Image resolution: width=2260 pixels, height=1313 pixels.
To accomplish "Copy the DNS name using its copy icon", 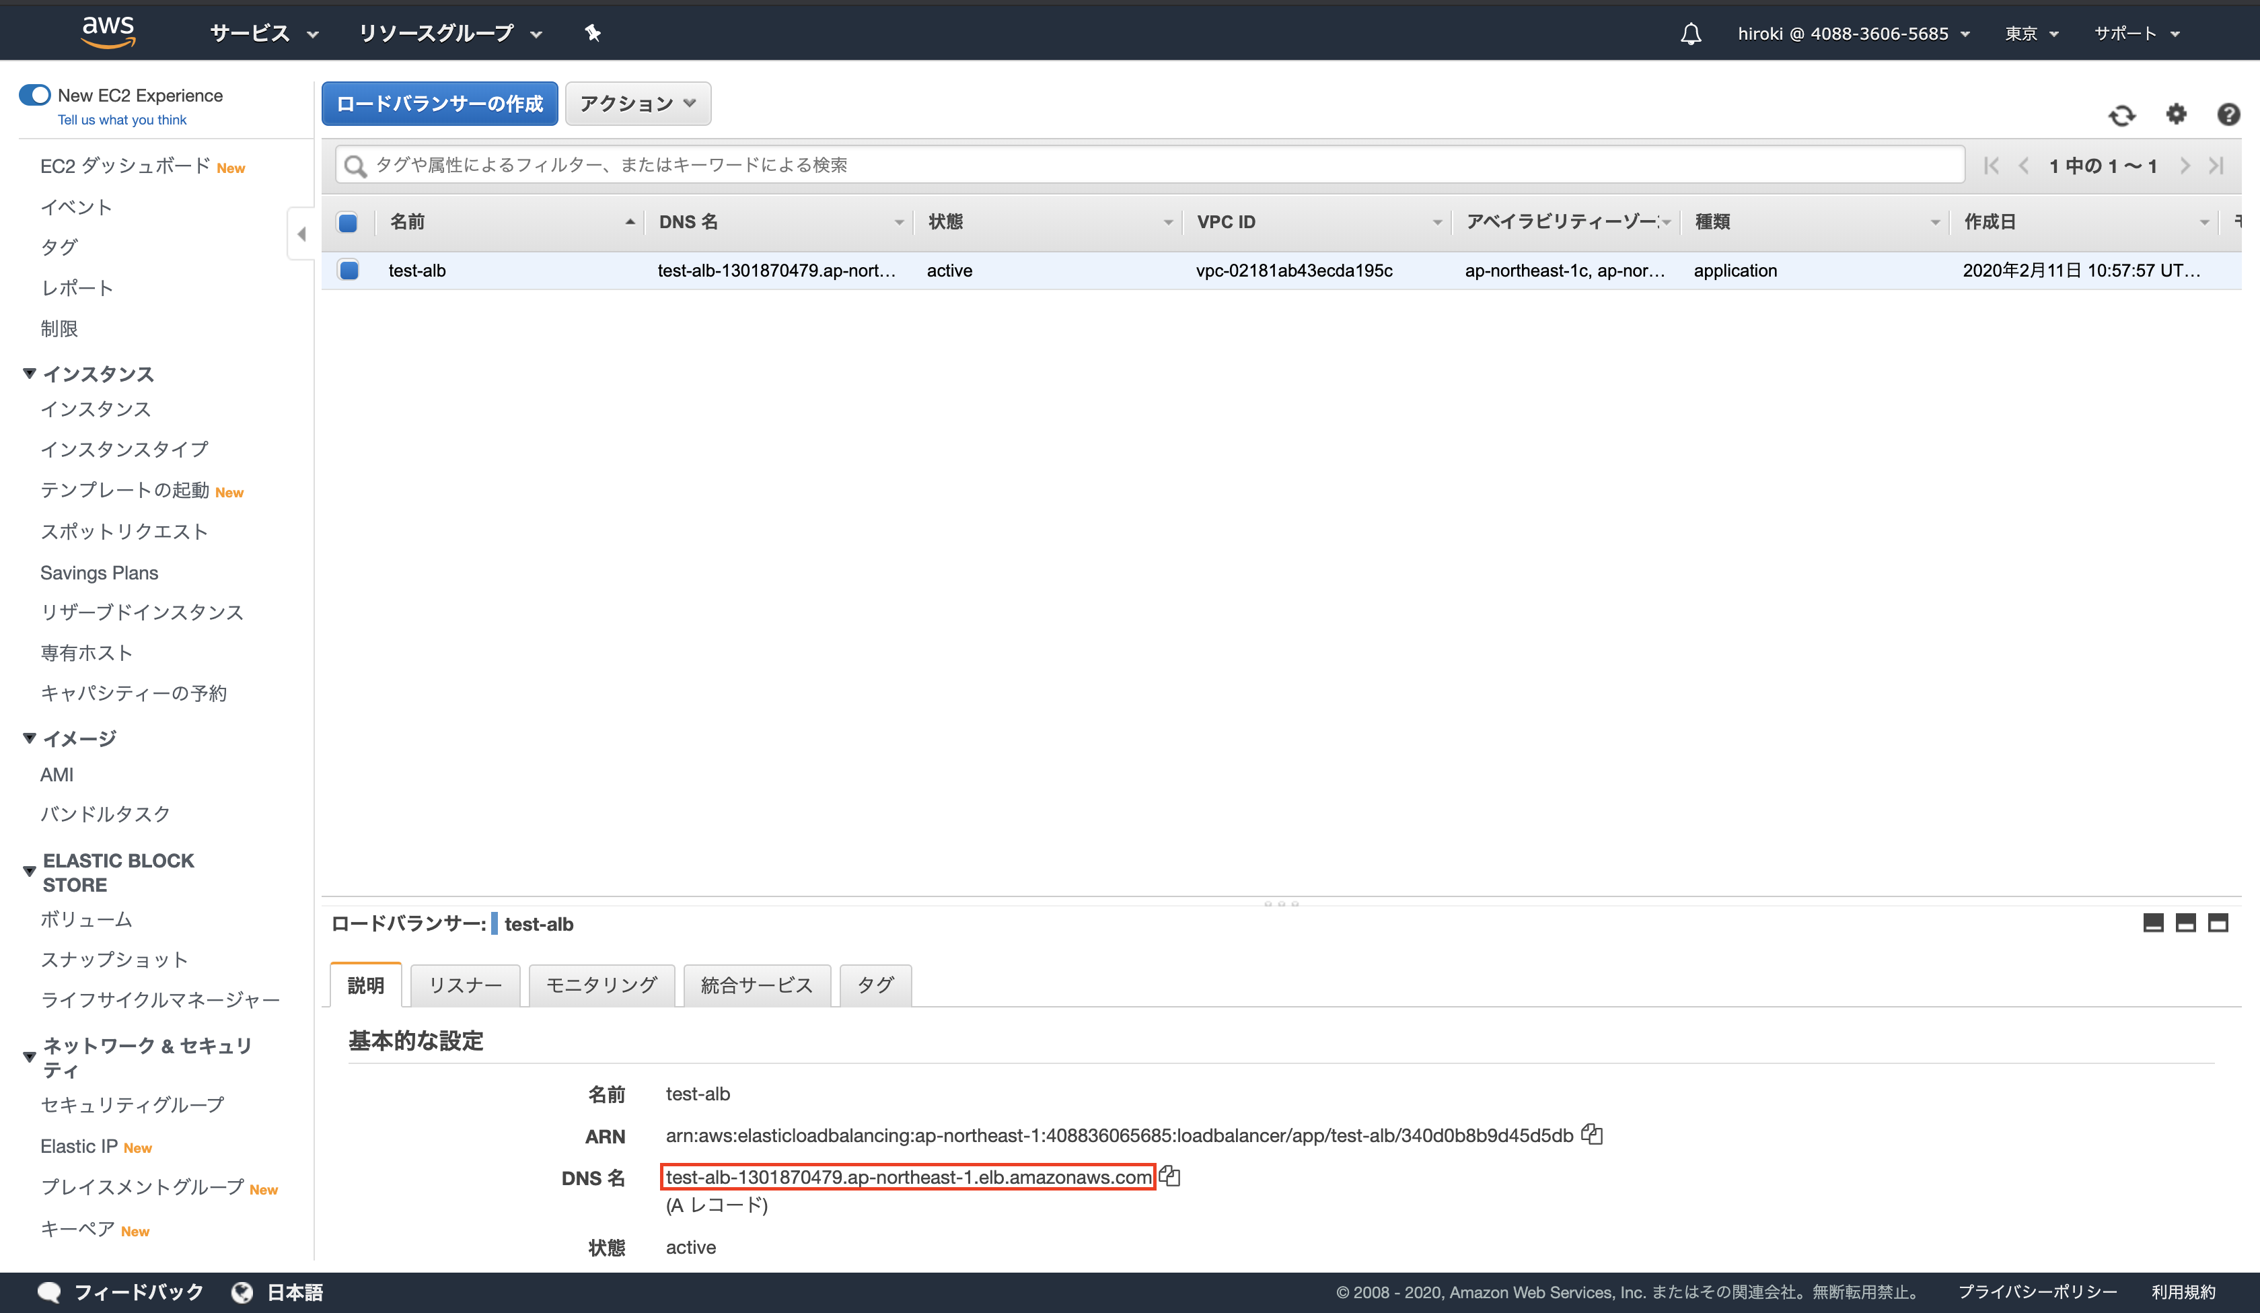I will point(1171,1176).
